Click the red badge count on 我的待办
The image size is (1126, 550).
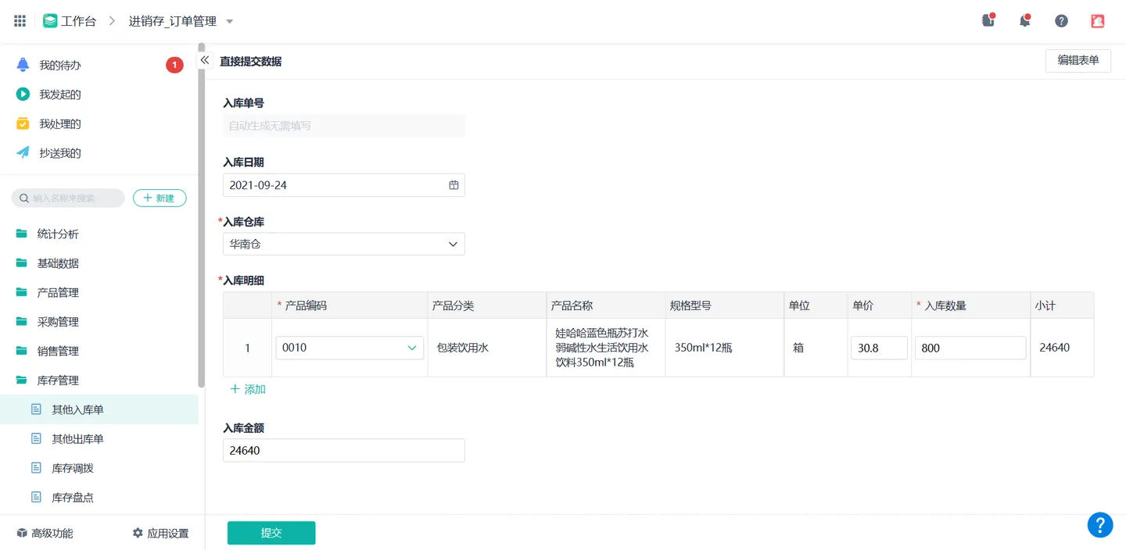pyautogui.click(x=174, y=65)
